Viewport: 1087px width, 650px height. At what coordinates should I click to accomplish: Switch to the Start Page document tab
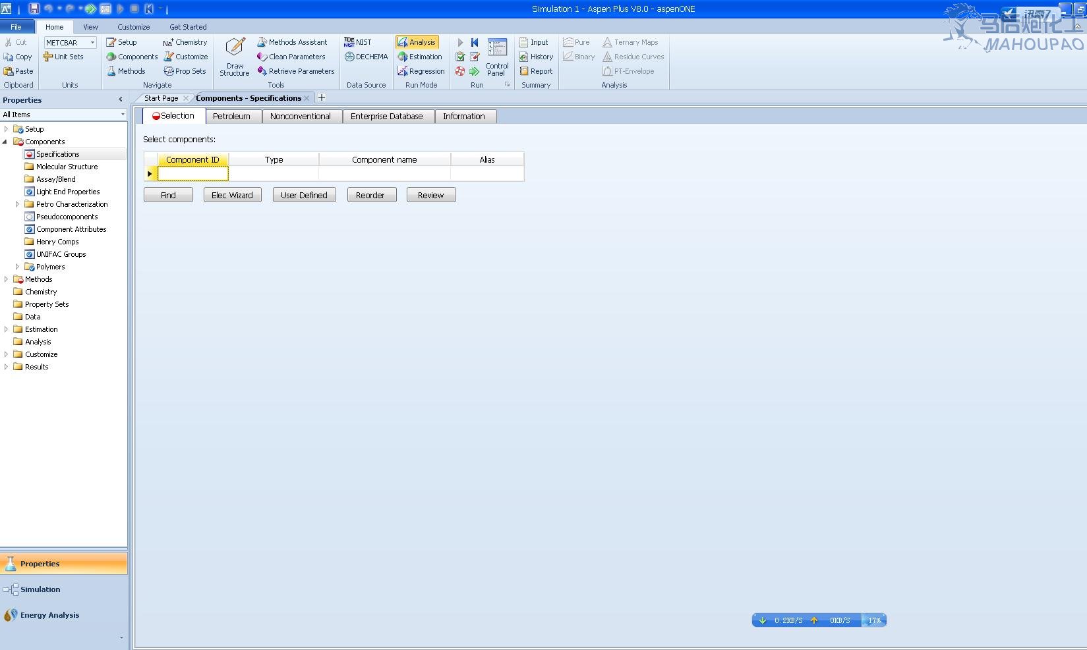click(162, 98)
